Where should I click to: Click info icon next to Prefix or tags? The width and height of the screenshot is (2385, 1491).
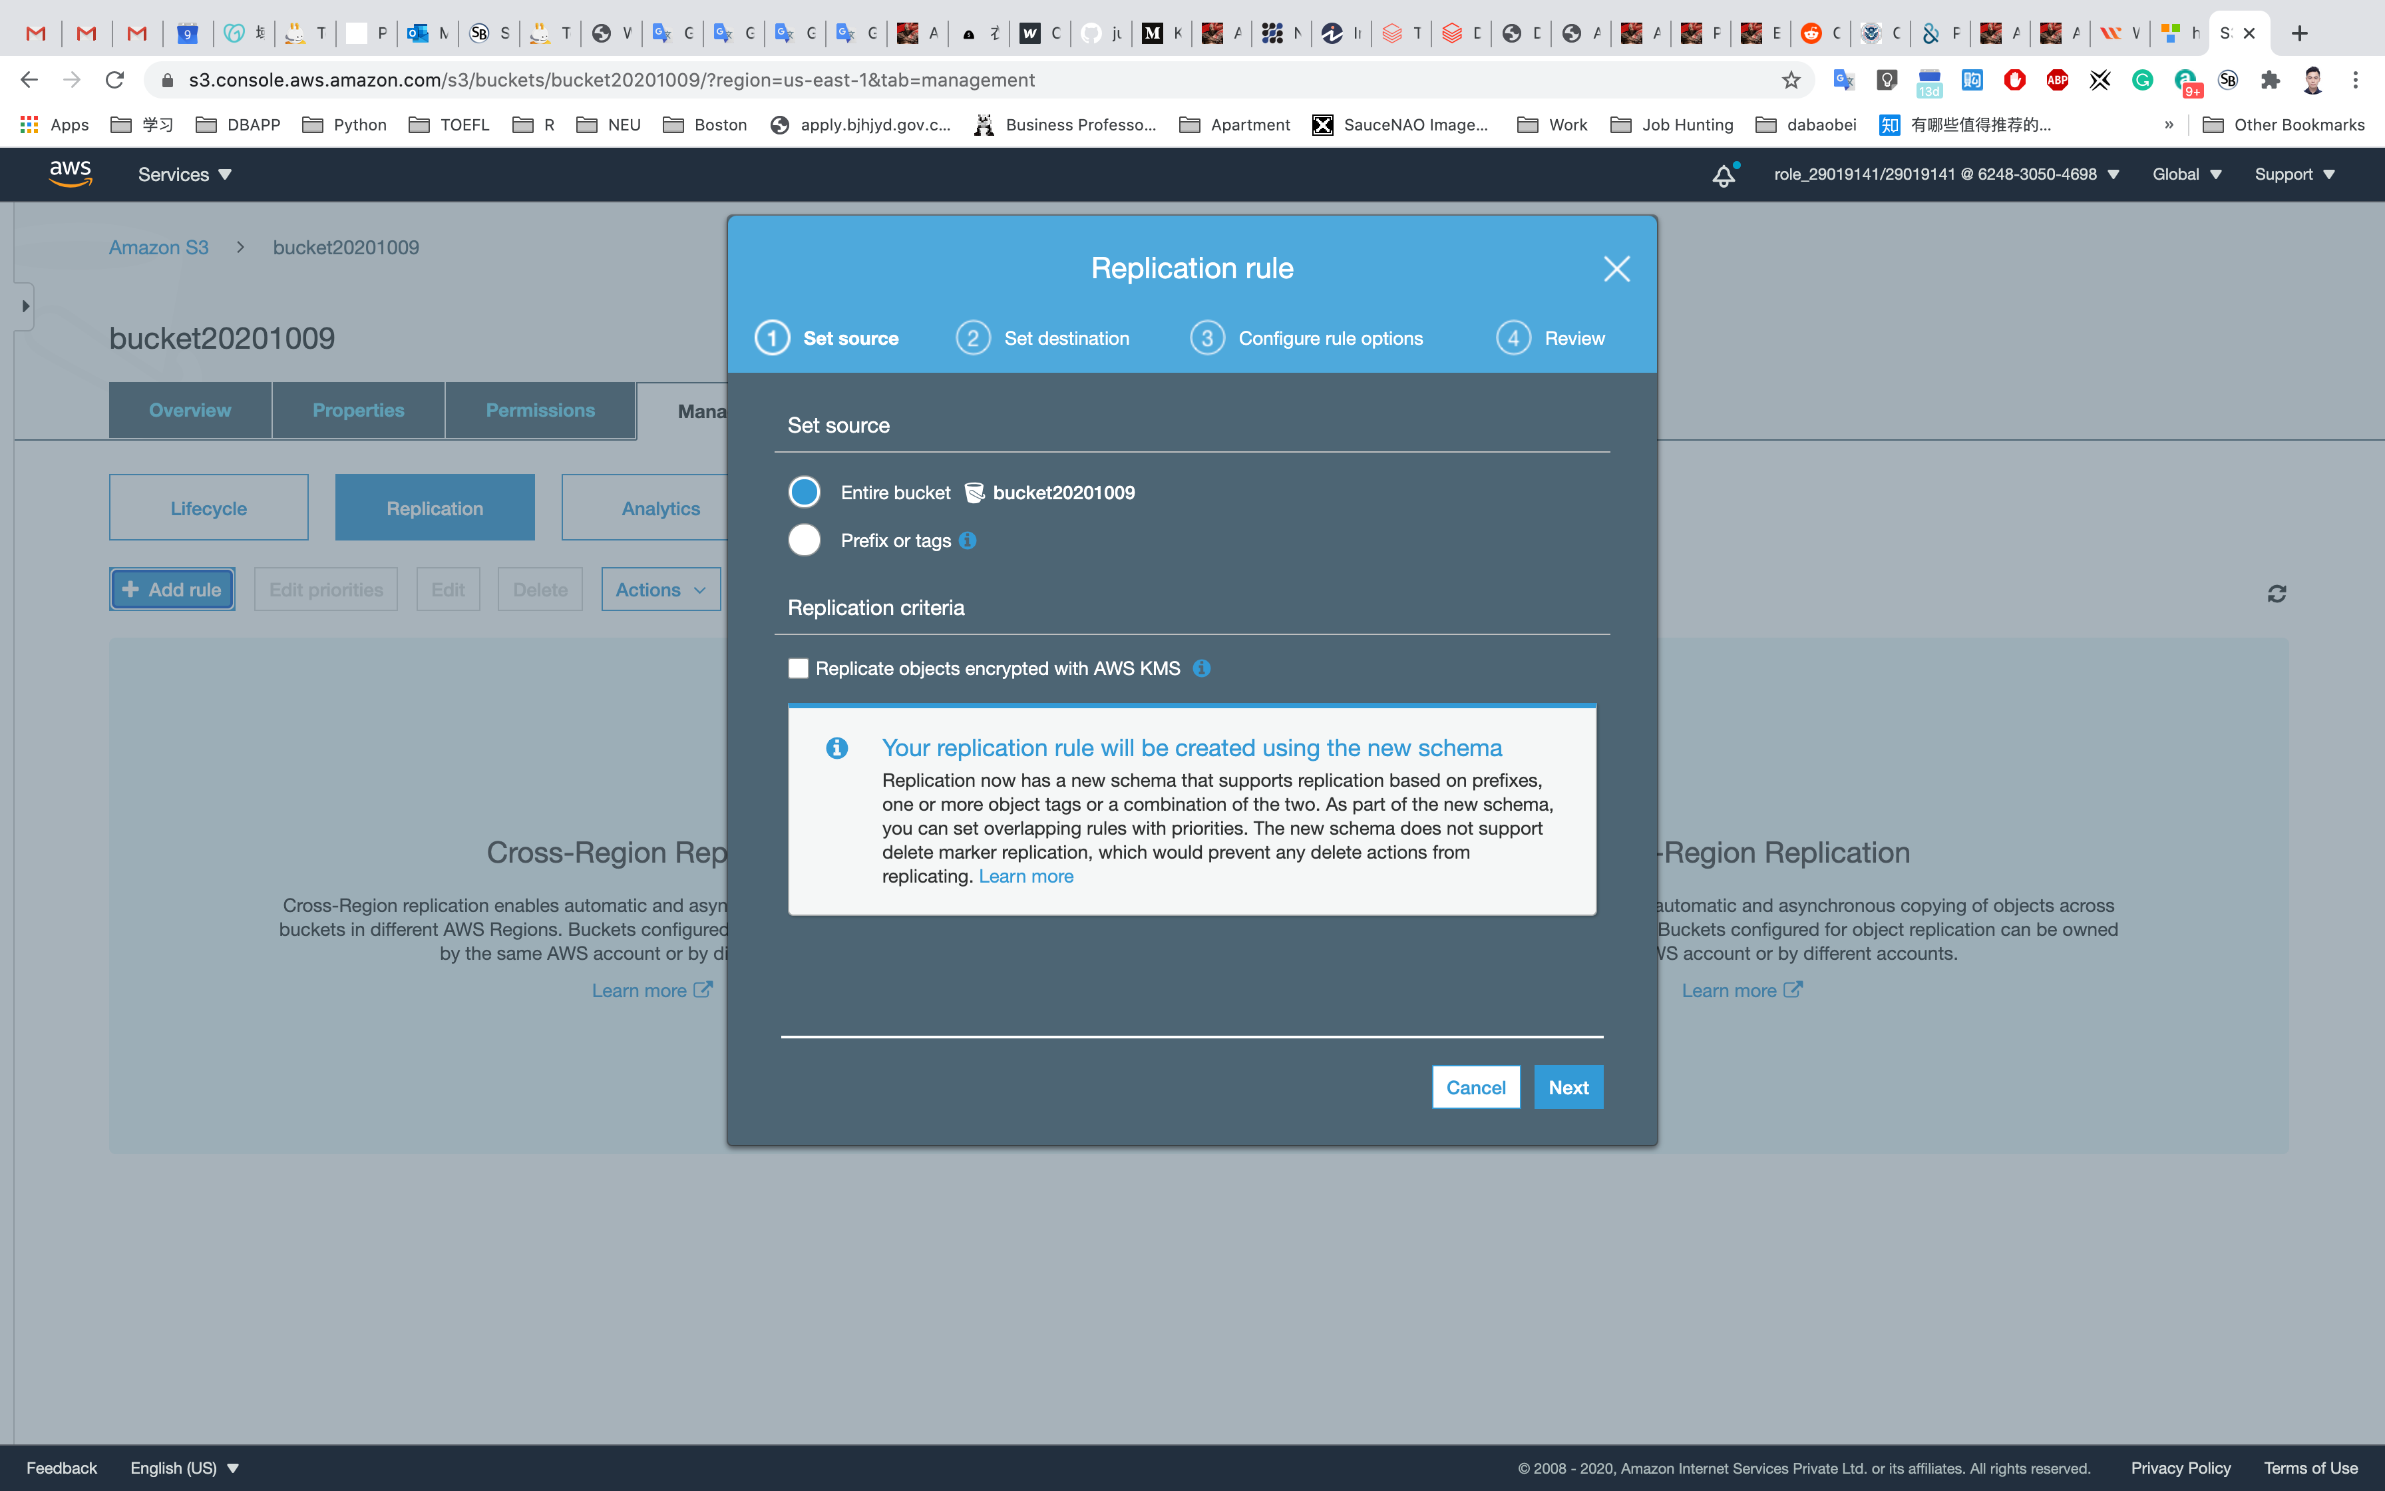click(968, 540)
